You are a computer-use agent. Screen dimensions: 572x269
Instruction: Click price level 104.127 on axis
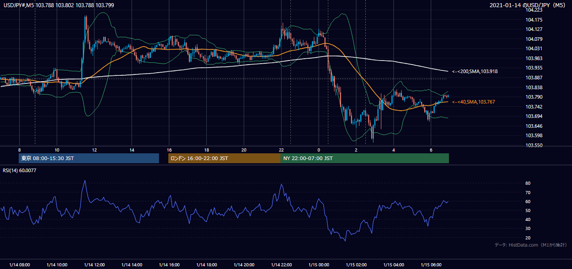534,29
